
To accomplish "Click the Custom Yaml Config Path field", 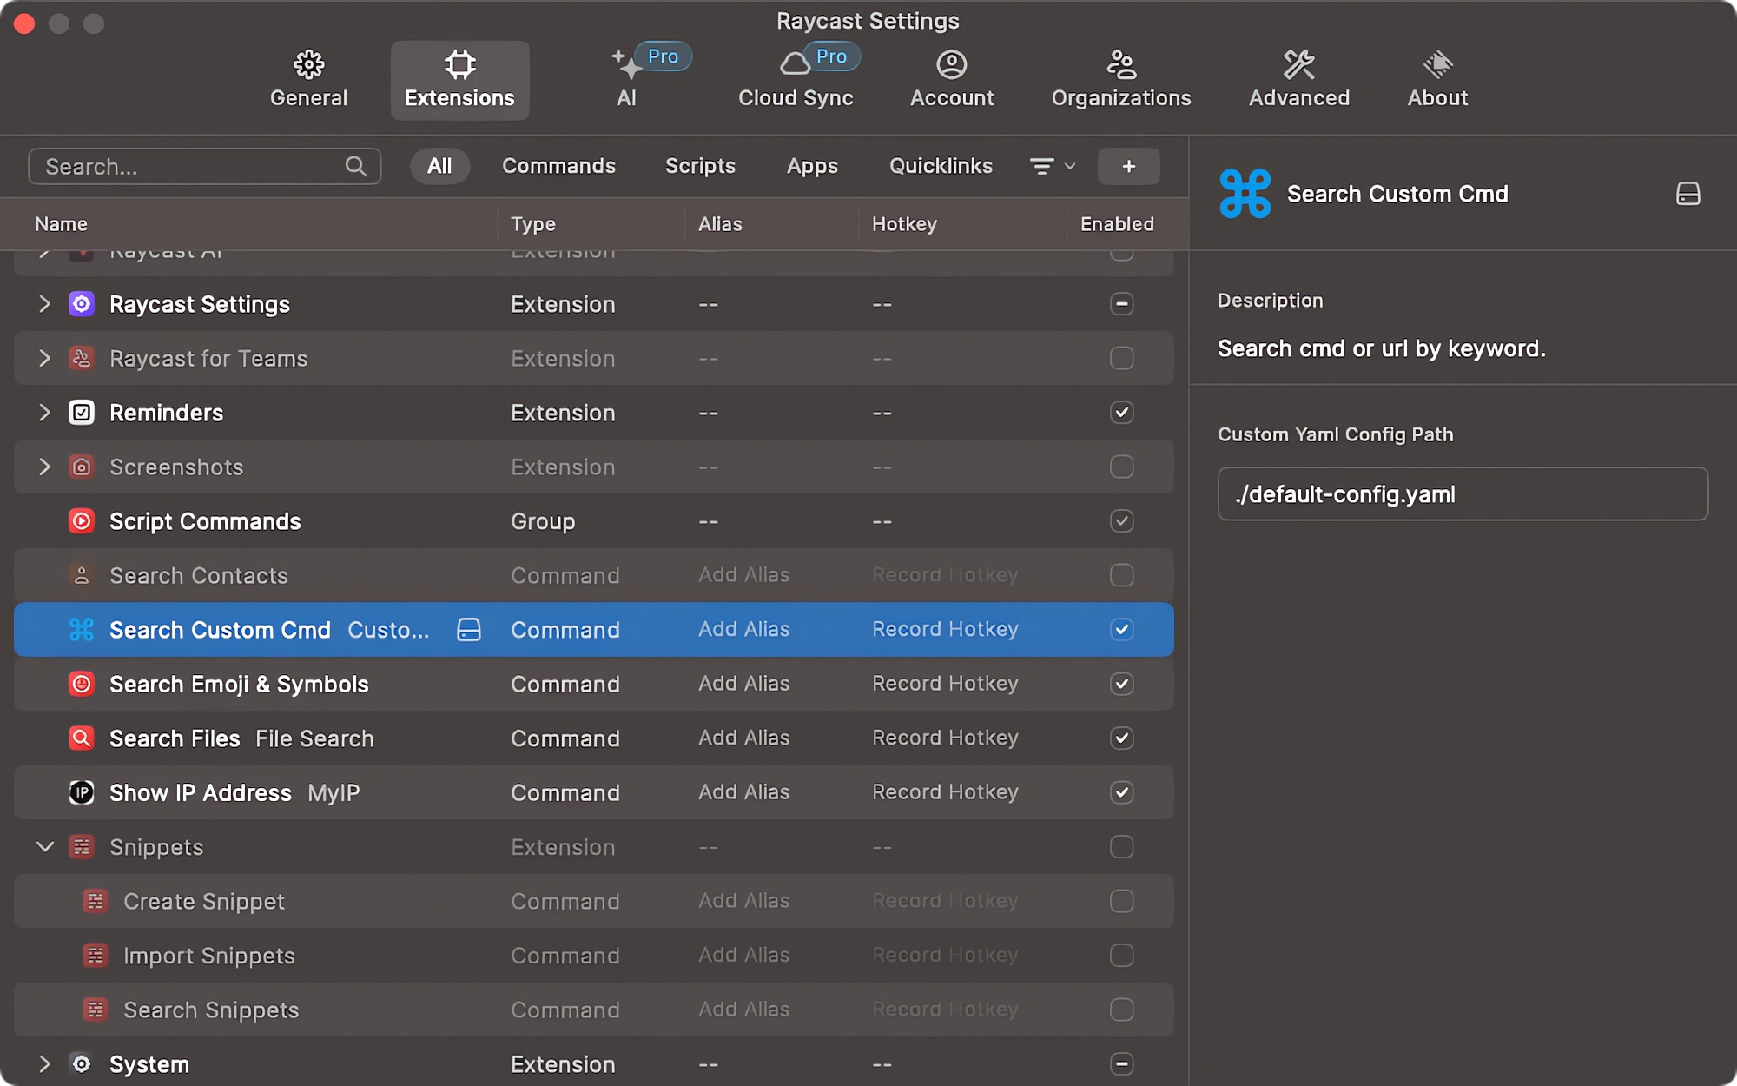I will 1463,494.
